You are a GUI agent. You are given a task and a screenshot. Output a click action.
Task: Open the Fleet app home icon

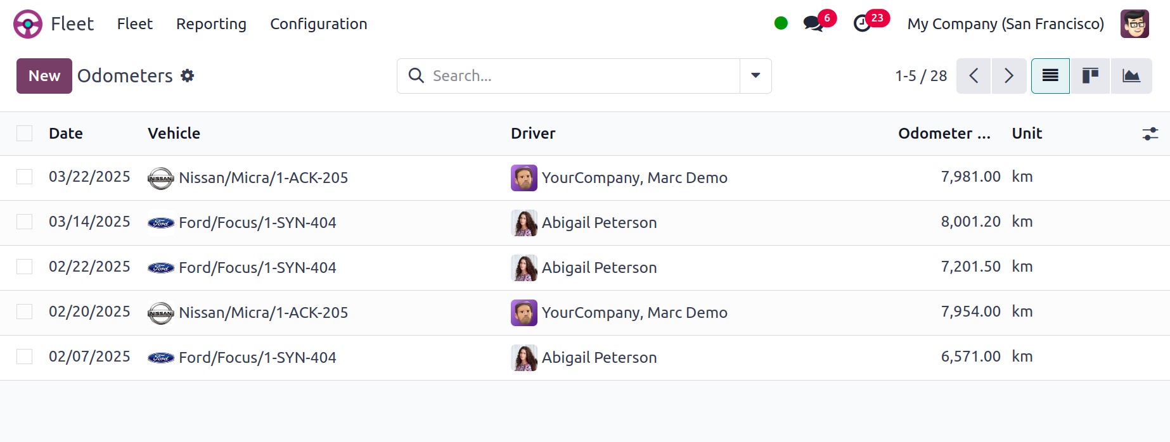coord(28,24)
